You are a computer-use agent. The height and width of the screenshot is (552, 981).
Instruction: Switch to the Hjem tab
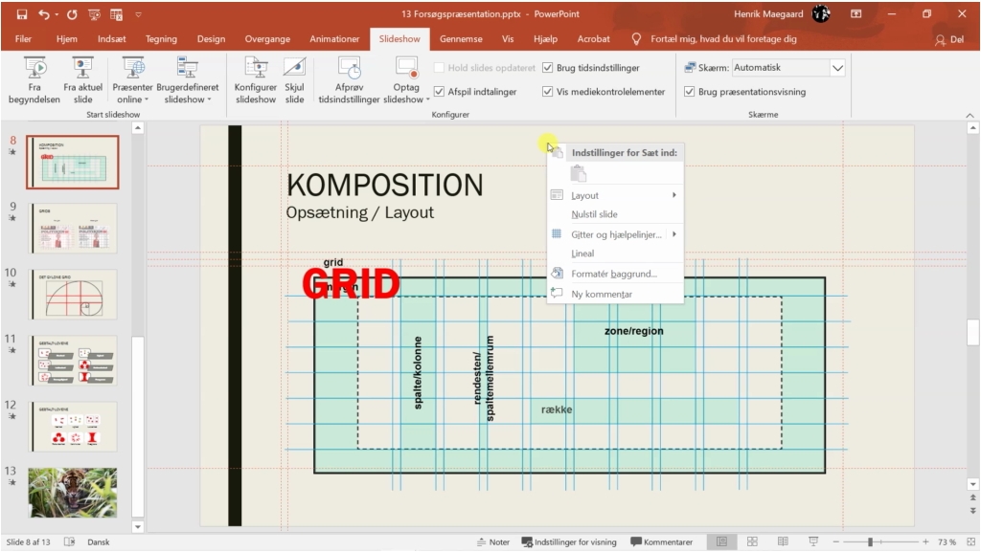click(67, 38)
